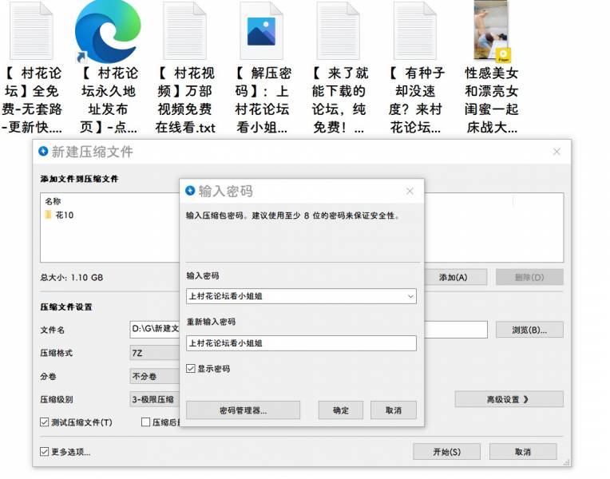The height and width of the screenshot is (479, 610).
Task: Open the 密码管理器... password manager
Action: (x=243, y=410)
